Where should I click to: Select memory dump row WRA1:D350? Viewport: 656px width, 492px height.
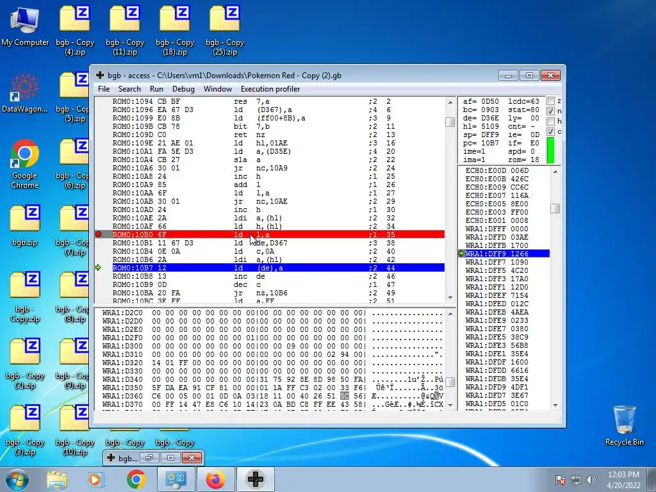pos(272,388)
